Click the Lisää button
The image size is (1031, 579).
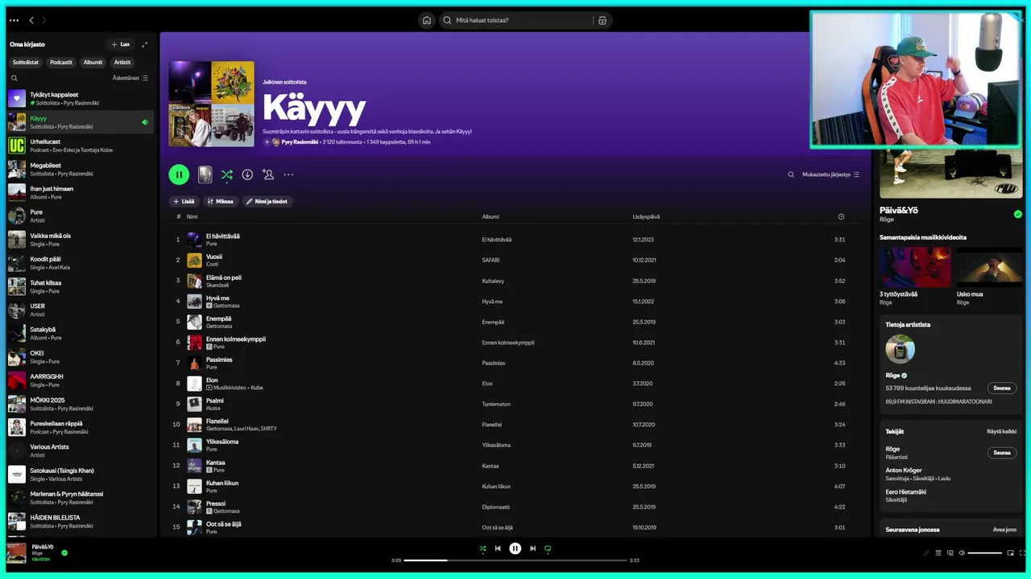click(184, 202)
